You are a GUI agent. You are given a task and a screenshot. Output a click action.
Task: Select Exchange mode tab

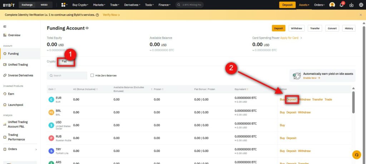27,5
